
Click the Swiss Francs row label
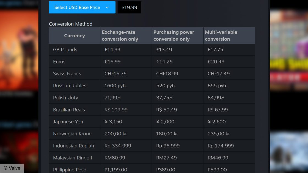click(67, 74)
